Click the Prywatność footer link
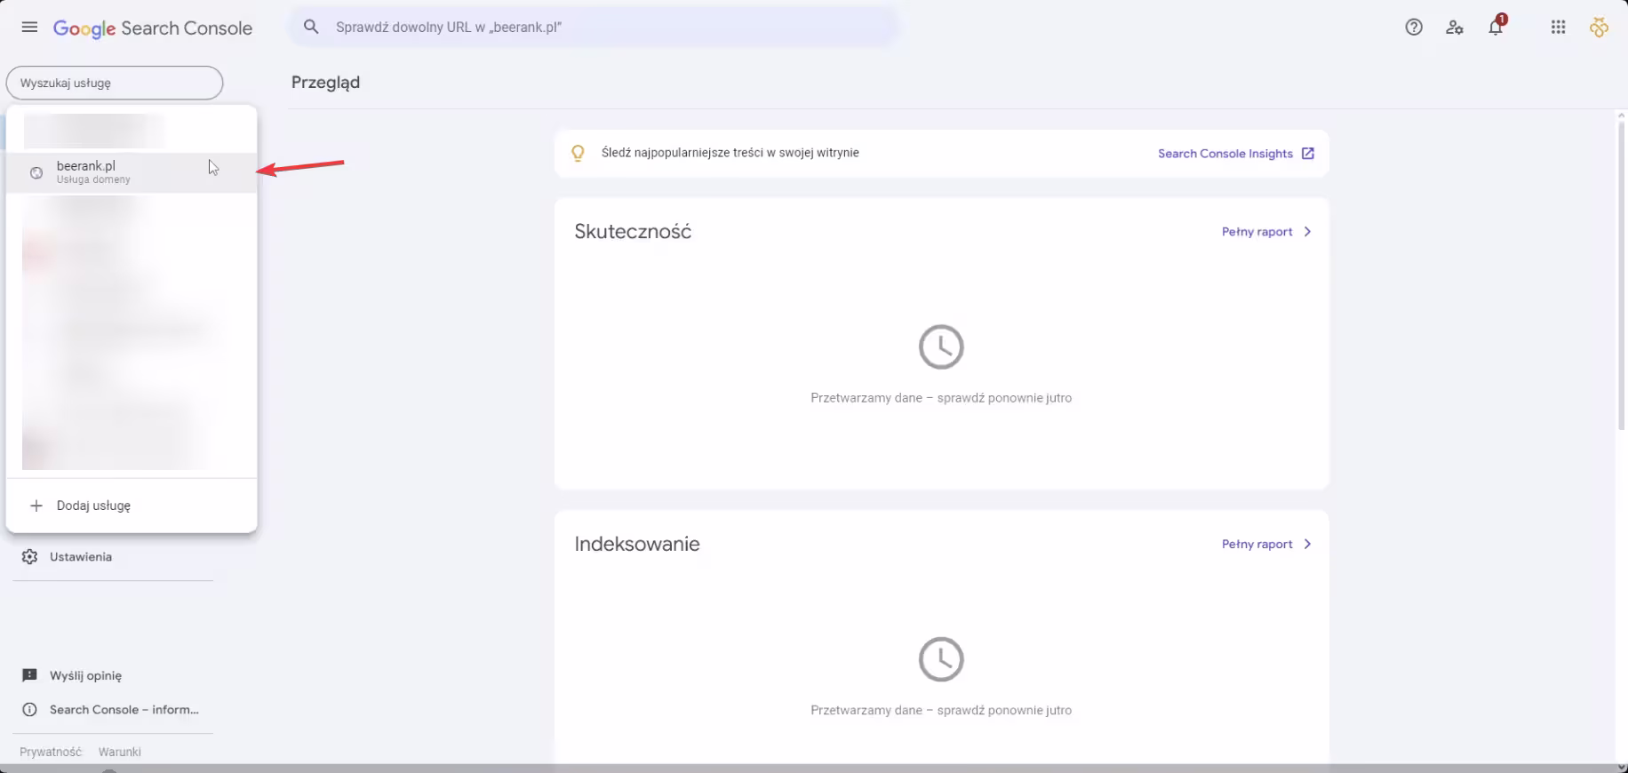Screen dimensions: 1628x773 [51, 752]
